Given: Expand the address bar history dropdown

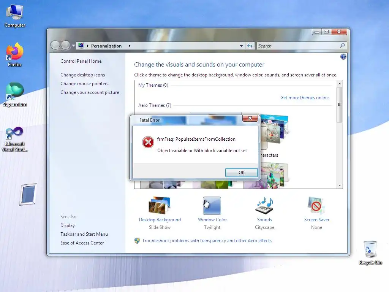Looking at the screenshot, I should (x=241, y=46).
